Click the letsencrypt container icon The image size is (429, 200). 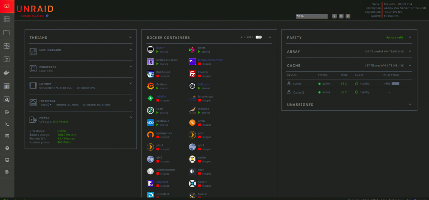click(192, 98)
